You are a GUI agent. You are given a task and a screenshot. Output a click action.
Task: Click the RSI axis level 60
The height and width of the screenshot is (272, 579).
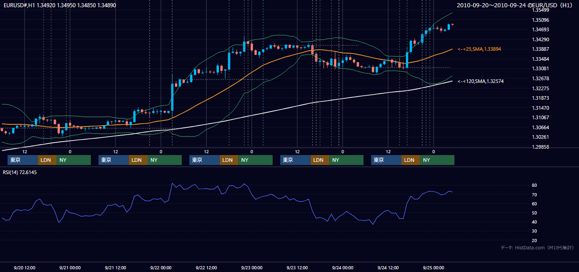pos(535,204)
